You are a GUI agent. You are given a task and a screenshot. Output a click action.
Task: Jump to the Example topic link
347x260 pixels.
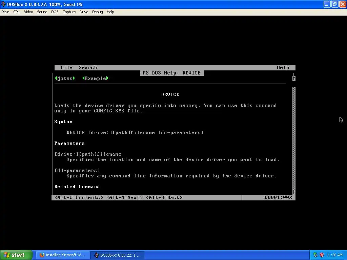tap(95, 78)
